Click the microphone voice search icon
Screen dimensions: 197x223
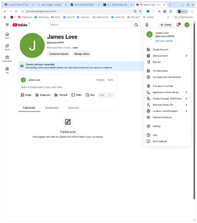tap(147, 25)
